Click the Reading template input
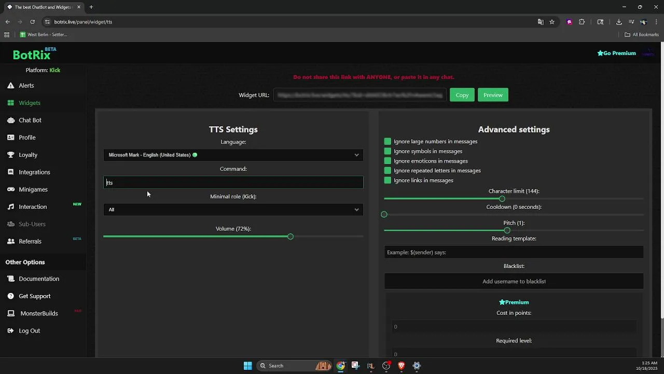 click(514, 252)
